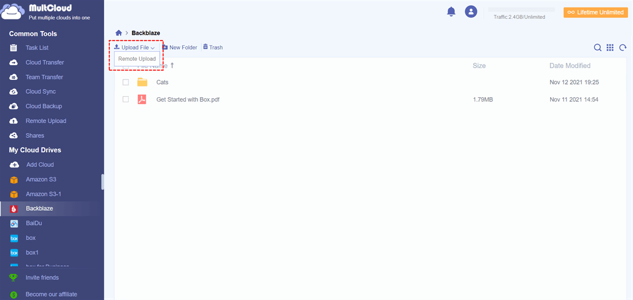633x300 pixels.
Task: Click the sidebar scrollbar handle
Action: [103, 182]
